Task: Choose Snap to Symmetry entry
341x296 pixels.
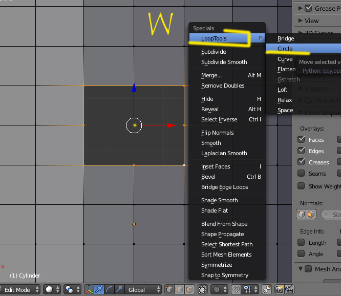Action: [227, 275]
